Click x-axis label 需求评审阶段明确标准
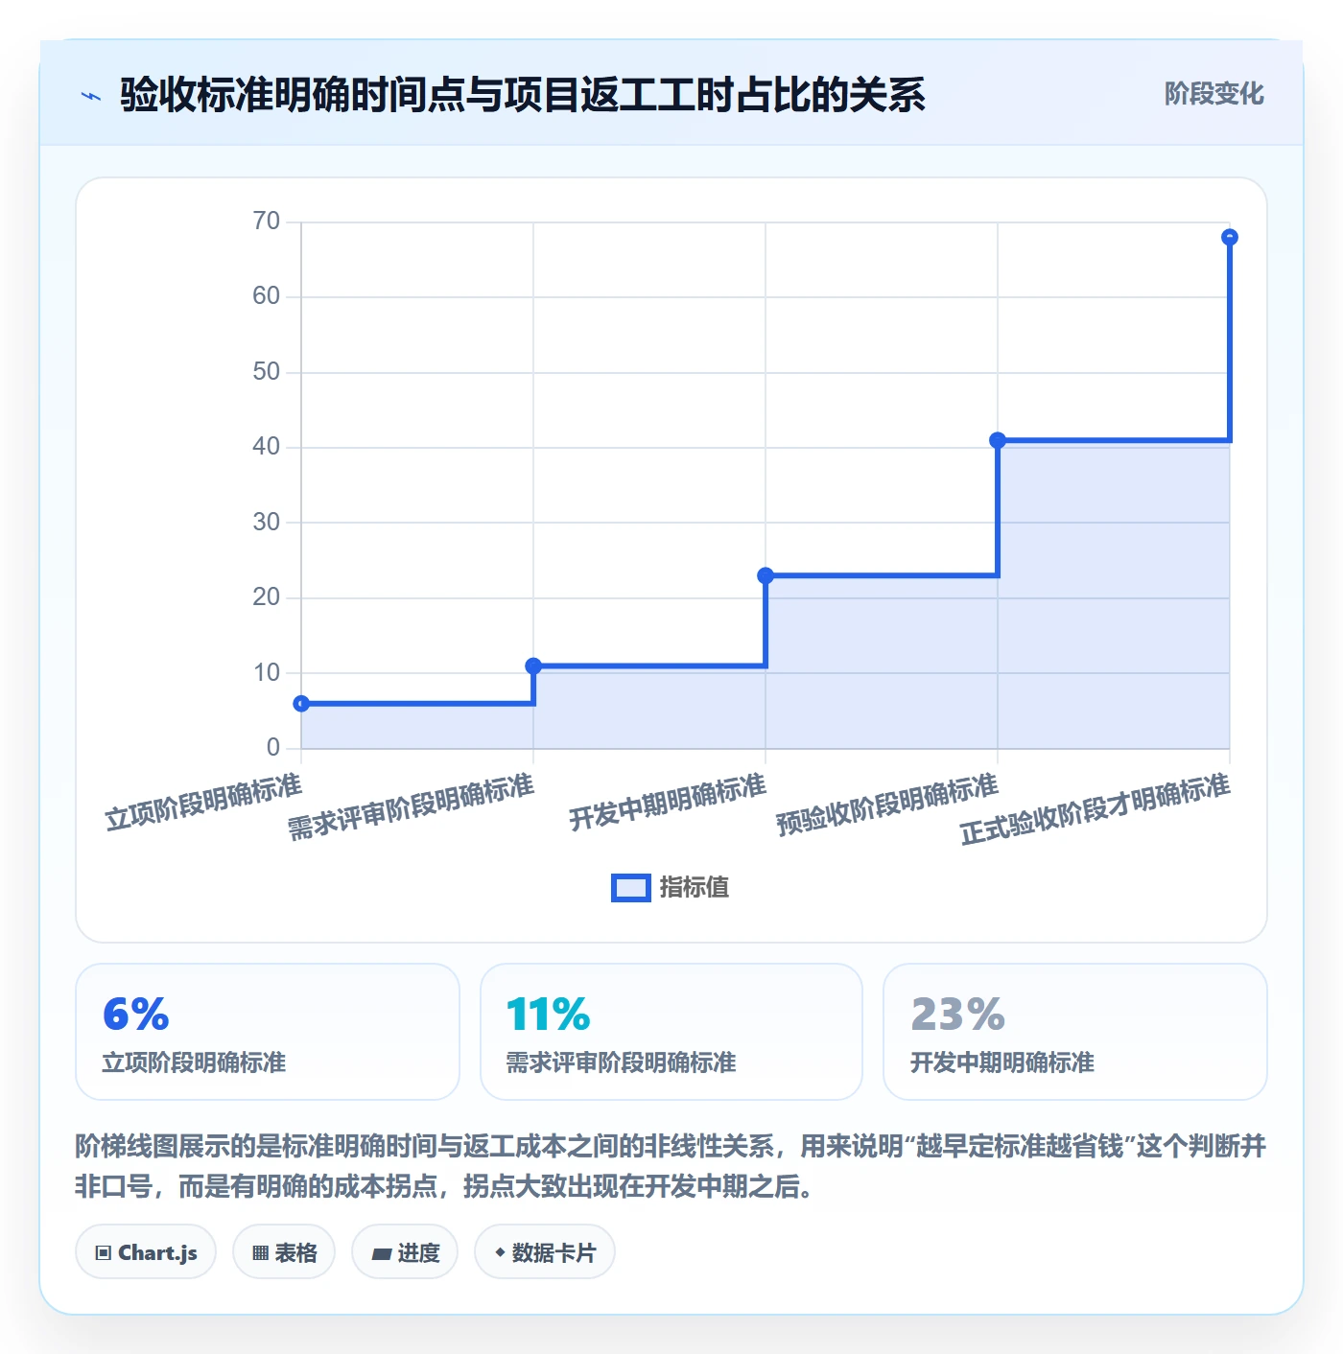 (x=411, y=808)
